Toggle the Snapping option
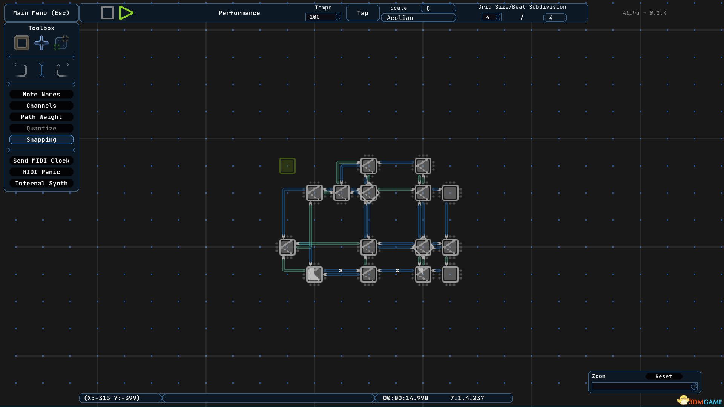Image resolution: width=724 pixels, height=407 pixels. click(41, 139)
